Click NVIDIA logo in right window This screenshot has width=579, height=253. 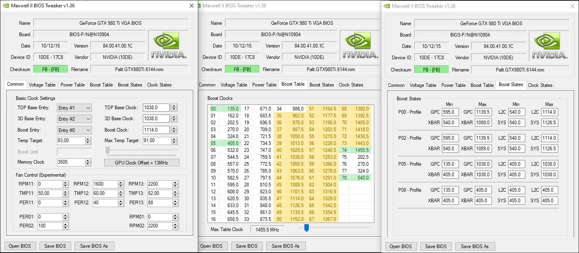tap(549, 46)
